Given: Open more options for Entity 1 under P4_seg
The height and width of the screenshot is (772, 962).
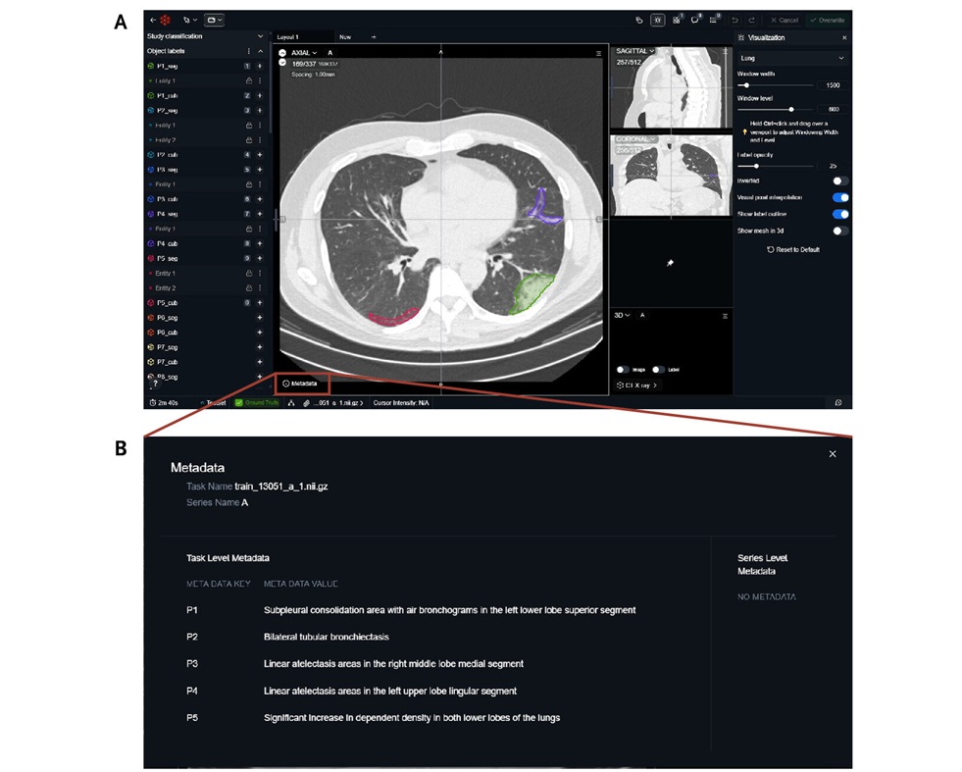Looking at the screenshot, I should click(260, 229).
